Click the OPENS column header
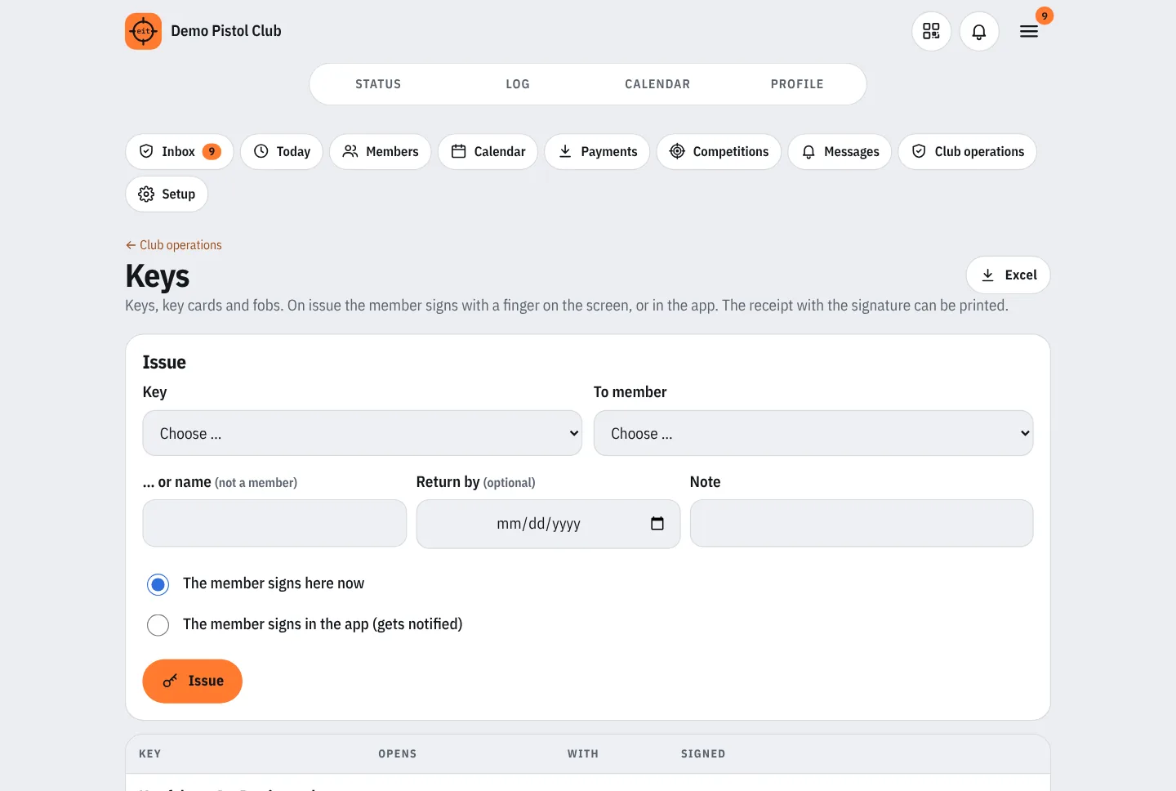 (x=398, y=754)
